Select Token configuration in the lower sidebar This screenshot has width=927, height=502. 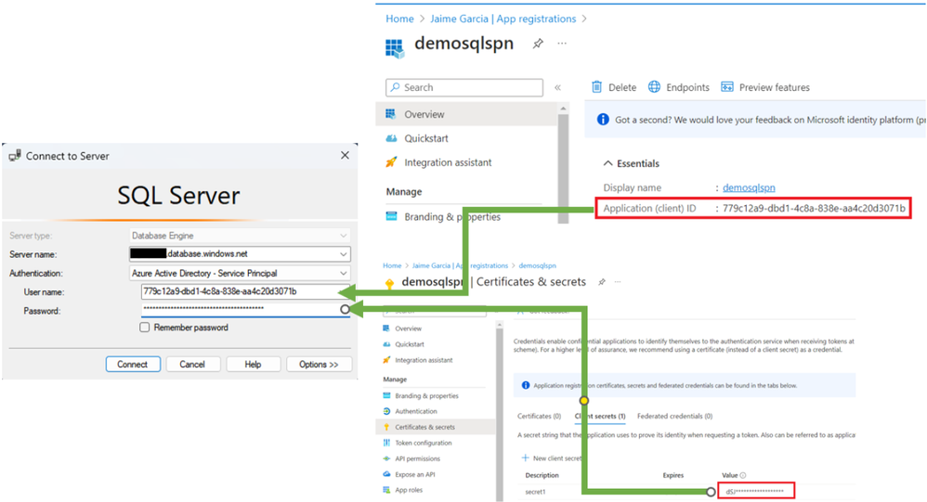tap(424, 443)
